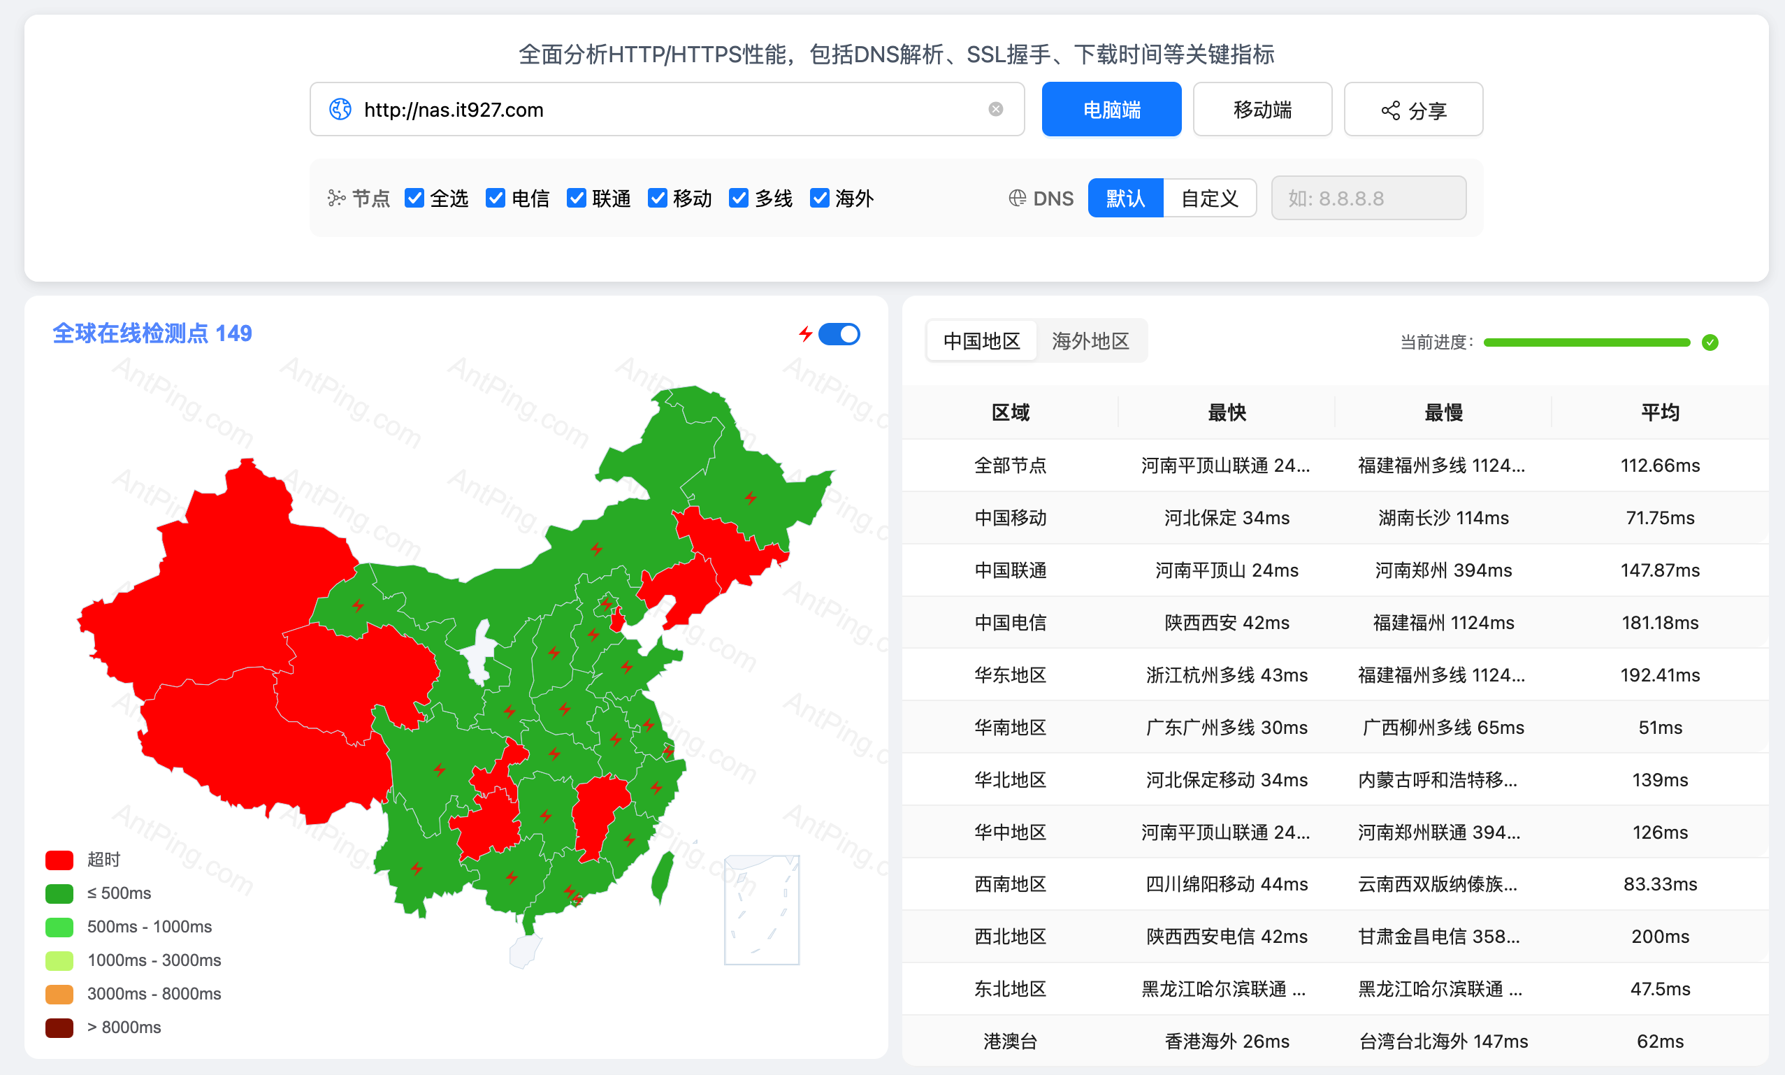This screenshot has width=1785, height=1075.
Task: Toggle the switch above the map
Action: [x=839, y=333]
